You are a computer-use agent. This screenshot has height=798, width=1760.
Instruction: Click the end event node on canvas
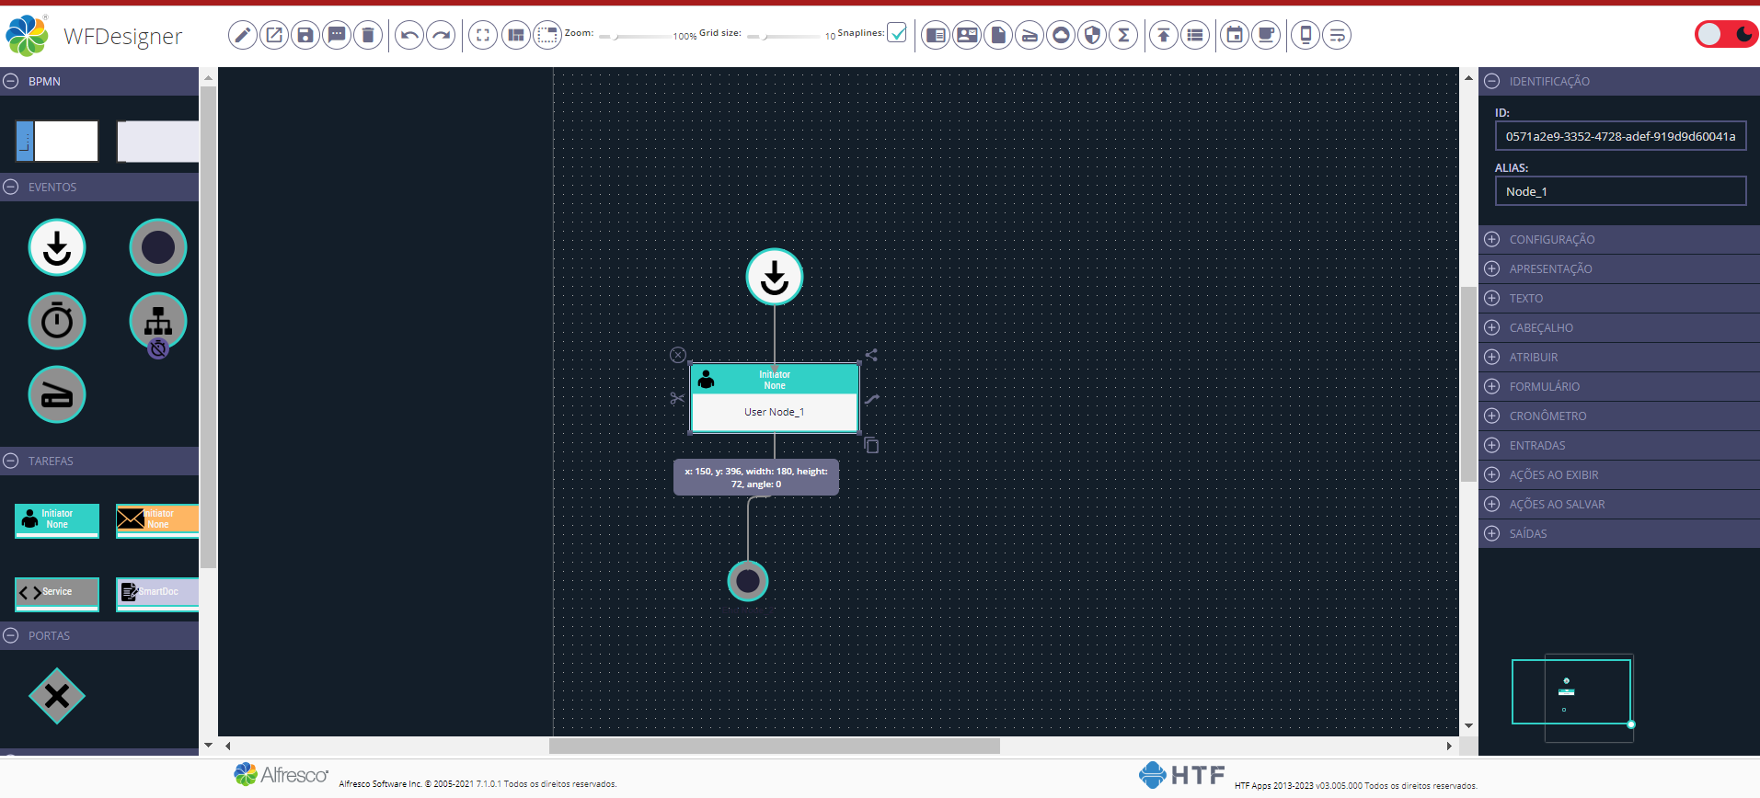748,581
